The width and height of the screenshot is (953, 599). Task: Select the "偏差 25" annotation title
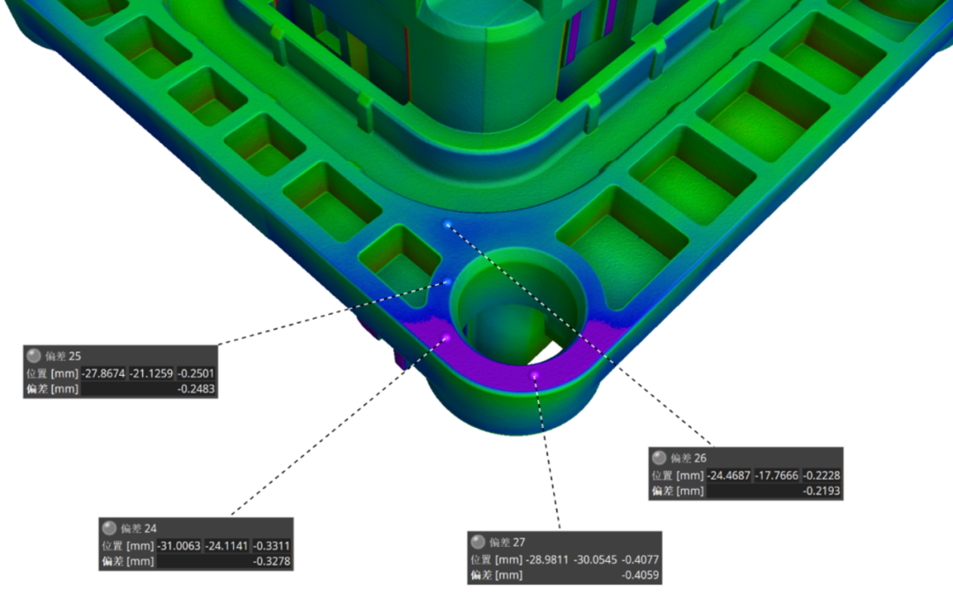pyautogui.click(x=63, y=356)
